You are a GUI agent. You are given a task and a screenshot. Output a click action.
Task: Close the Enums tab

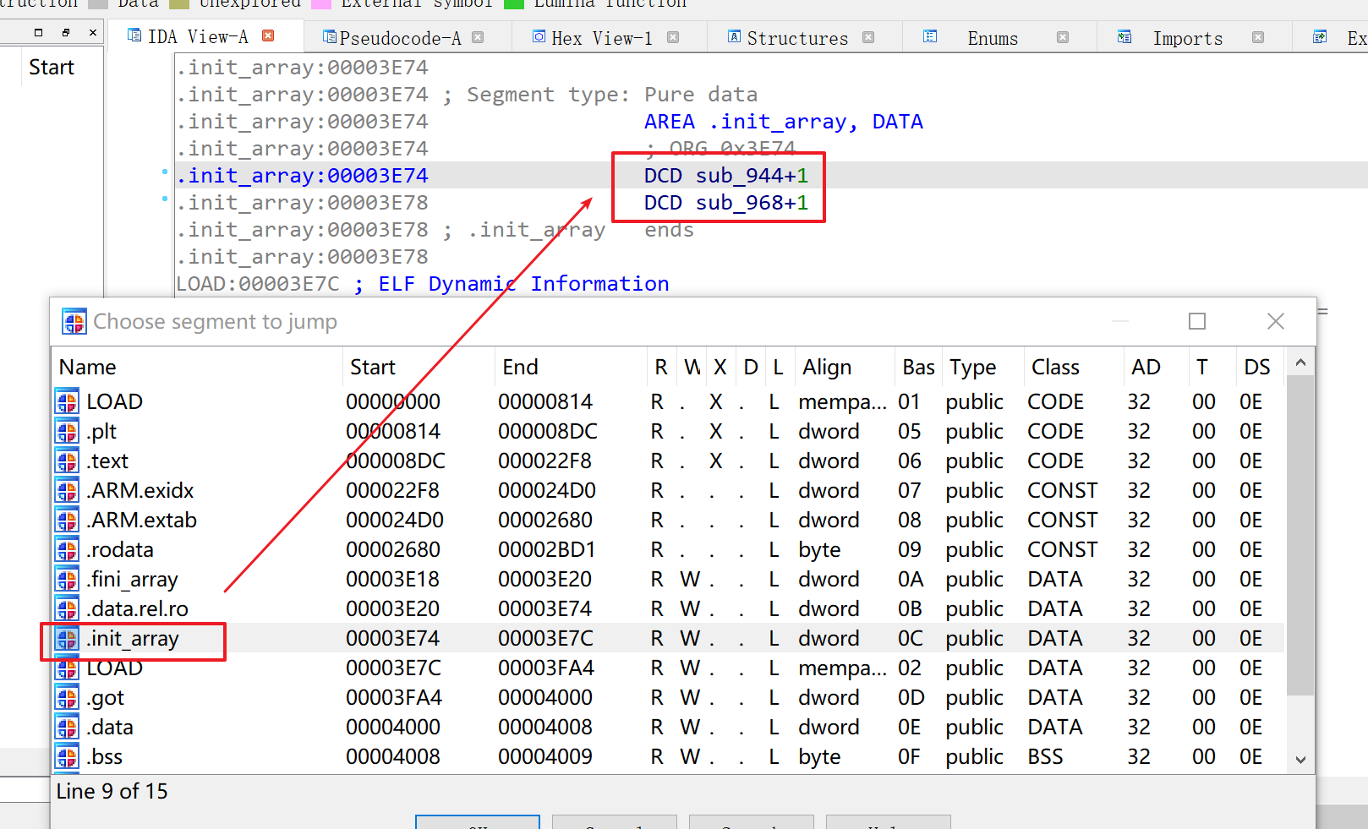click(1063, 37)
